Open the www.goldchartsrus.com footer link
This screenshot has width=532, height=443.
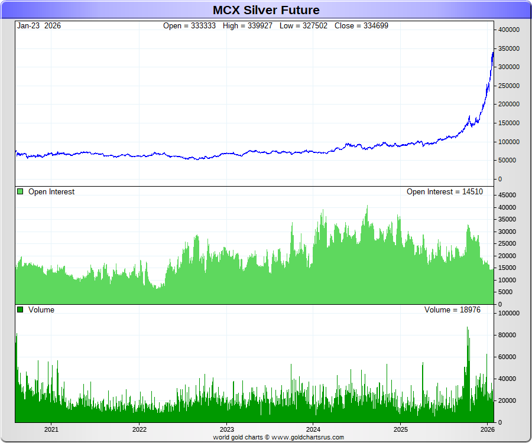click(x=307, y=438)
